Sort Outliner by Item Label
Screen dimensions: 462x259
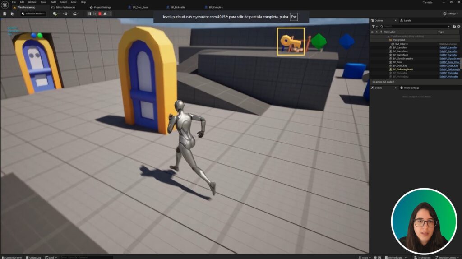(391, 32)
